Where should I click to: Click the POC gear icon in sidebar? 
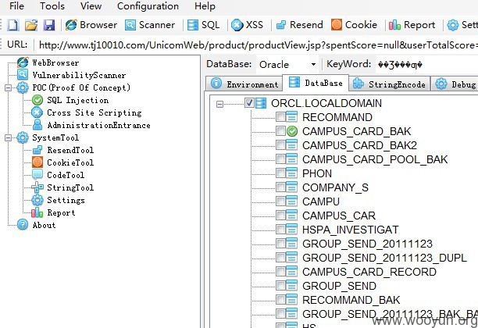coord(23,87)
